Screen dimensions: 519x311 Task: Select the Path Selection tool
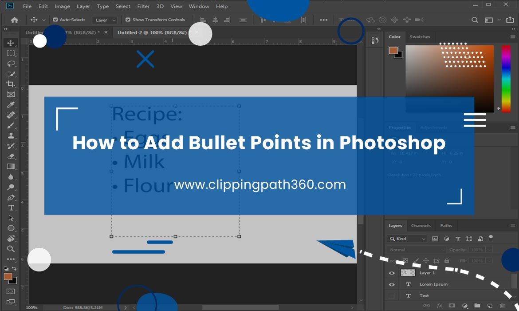click(11, 218)
